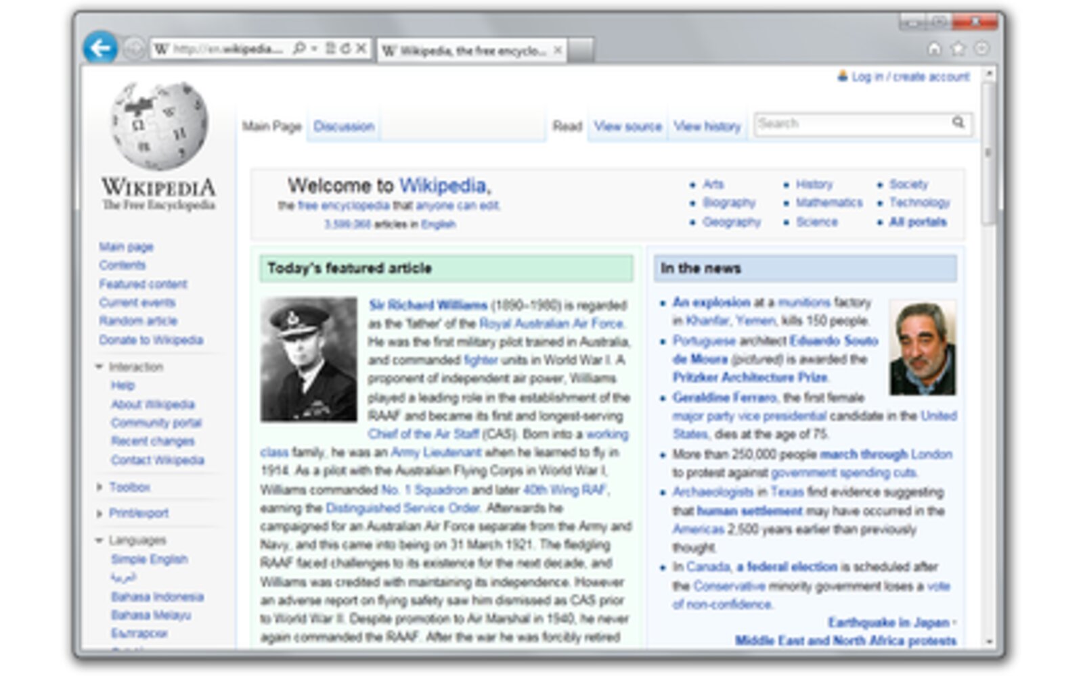Open Royal Australian Air Force link
The height and width of the screenshot is (676, 1083).
551,323
